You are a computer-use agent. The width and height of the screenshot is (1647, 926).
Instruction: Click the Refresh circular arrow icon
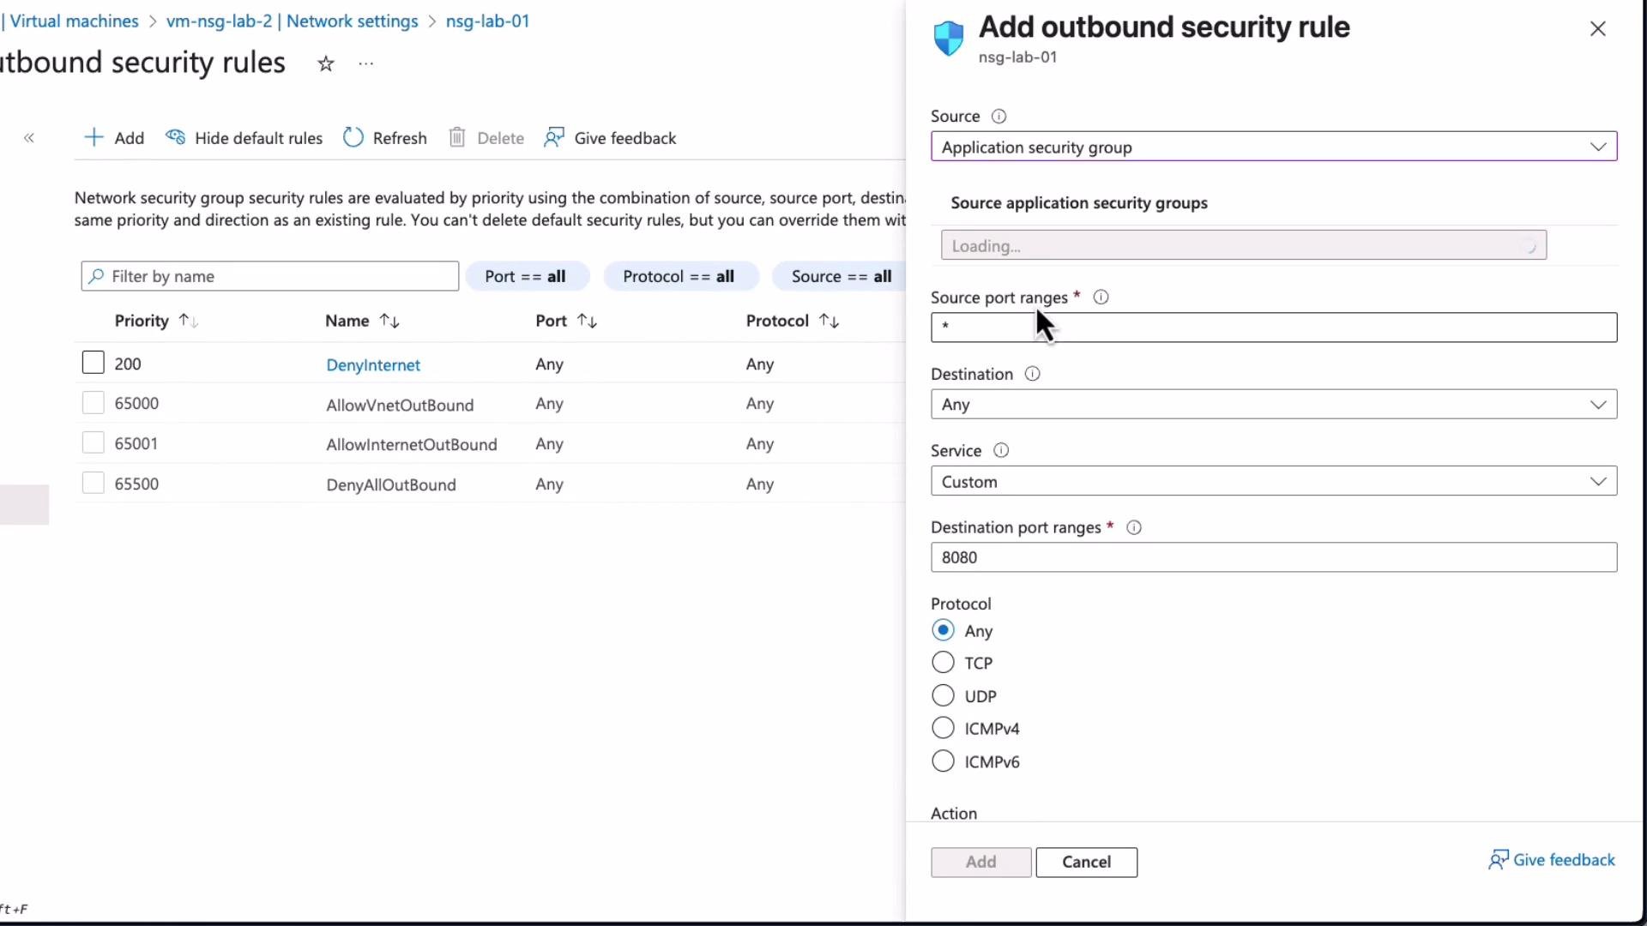point(353,137)
